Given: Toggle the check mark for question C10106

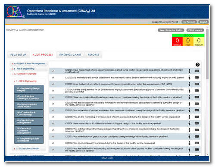Looking at the screenshot, I should tap(53, 104).
